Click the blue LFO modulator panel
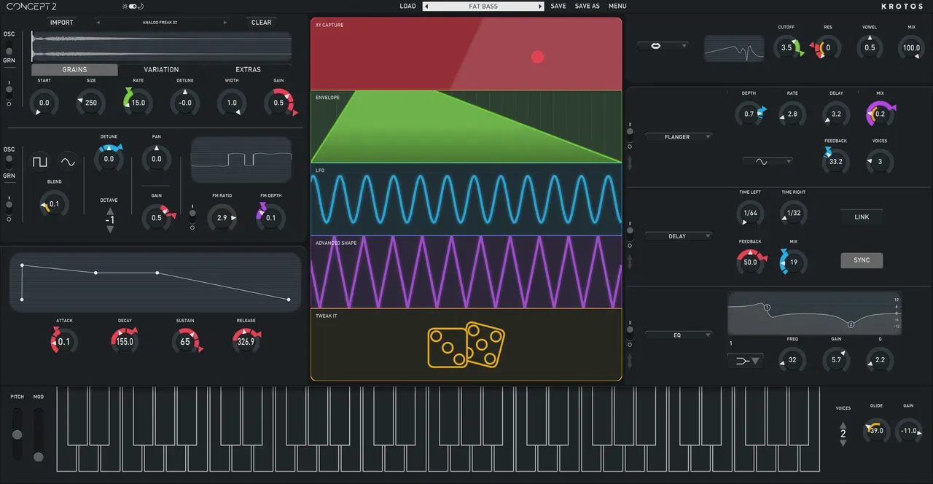Screen dimensions: 933x484 pyautogui.click(x=466, y=200)
